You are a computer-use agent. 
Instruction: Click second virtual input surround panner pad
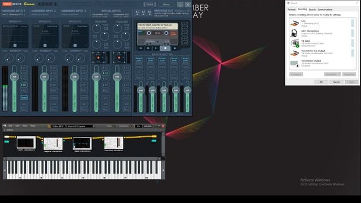coord(119,58)
